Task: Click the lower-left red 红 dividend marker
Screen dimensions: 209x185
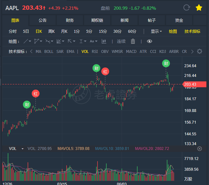Action: [35, 93]
